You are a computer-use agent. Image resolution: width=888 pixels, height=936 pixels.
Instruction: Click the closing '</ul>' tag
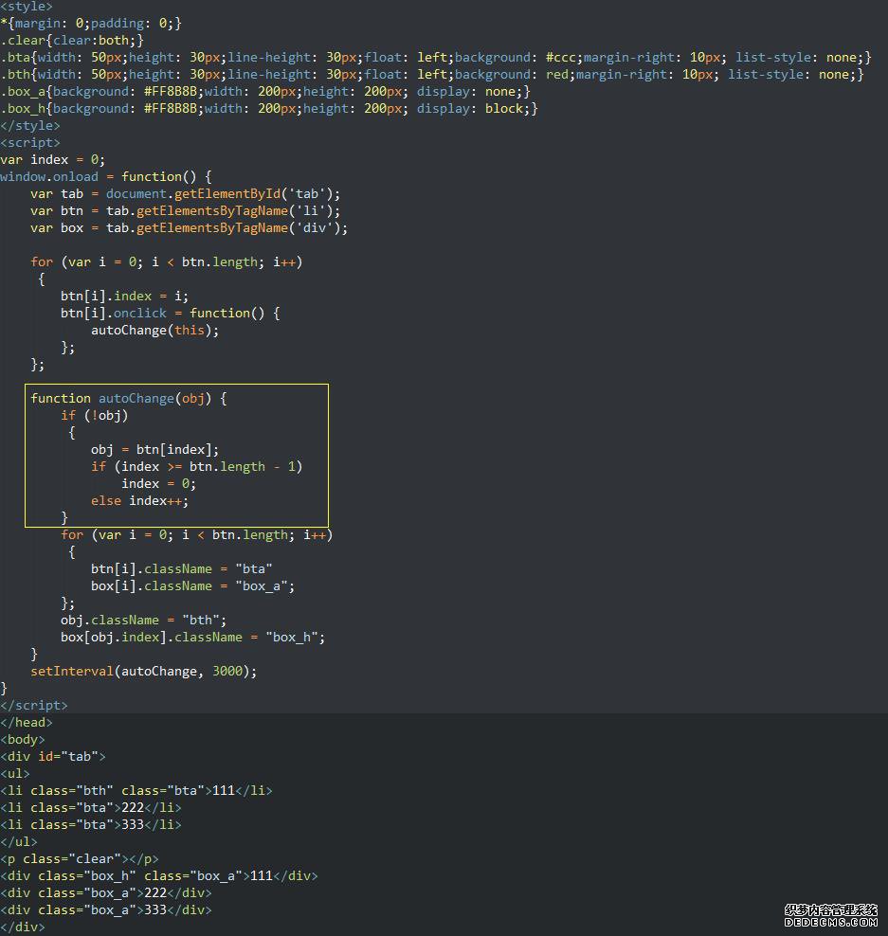(x=19, y=841)
